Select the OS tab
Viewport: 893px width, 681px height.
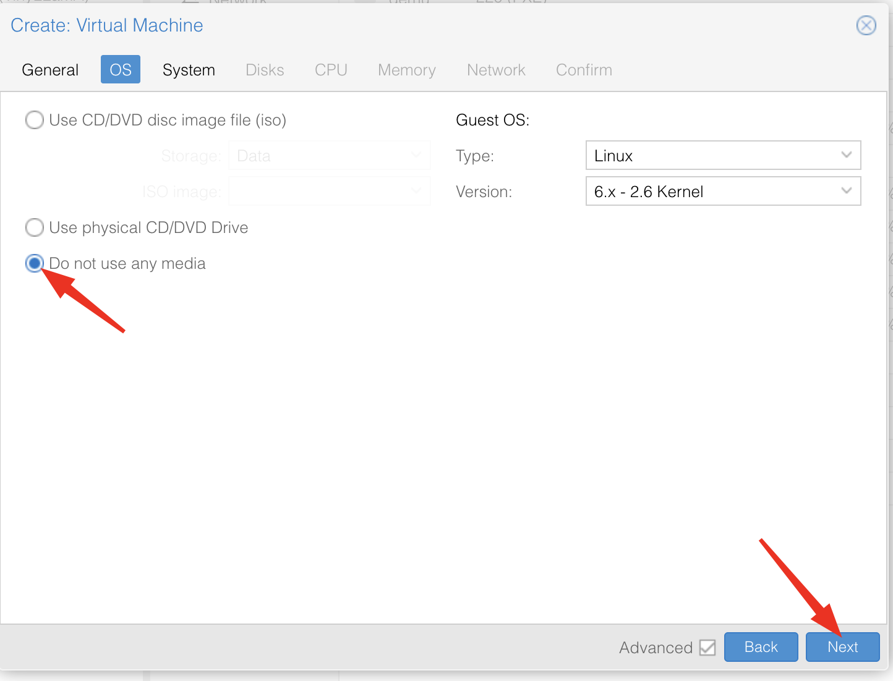(x=121, y=70)
